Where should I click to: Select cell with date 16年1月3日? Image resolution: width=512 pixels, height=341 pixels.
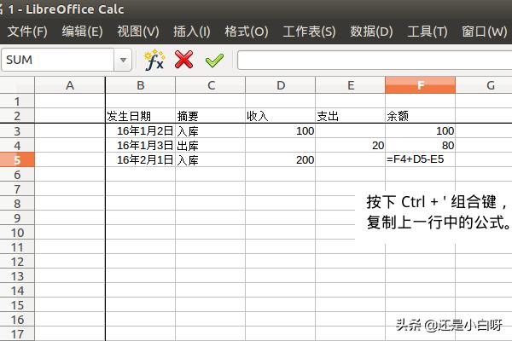[141, 145]
